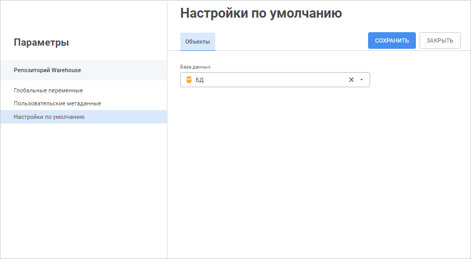The image size is (471, 259).
Task: Open Пользовательские метаданные in the sidebar
Action: [57, 103]
